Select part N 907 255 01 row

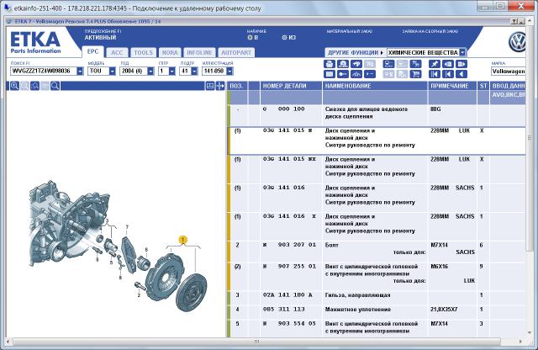[377, 276]
